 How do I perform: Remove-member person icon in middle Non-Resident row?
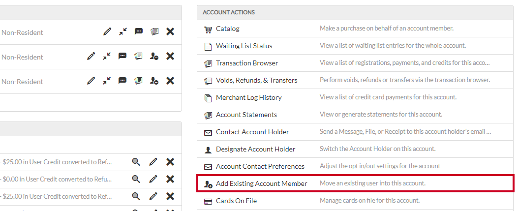point(154,56)
